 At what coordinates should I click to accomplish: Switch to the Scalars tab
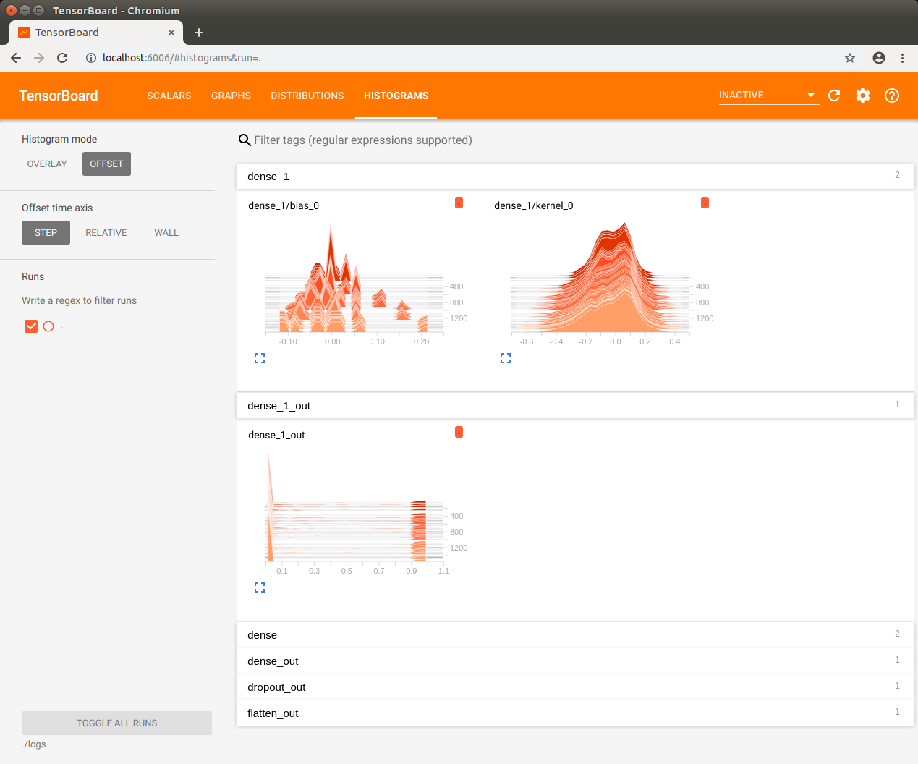(169, 95)
